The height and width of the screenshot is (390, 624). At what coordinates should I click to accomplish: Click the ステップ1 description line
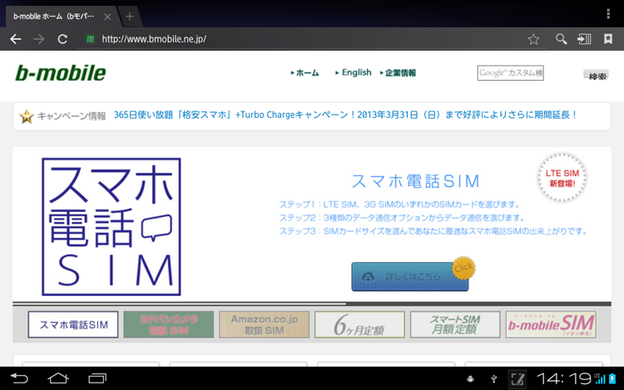(399, 205)
